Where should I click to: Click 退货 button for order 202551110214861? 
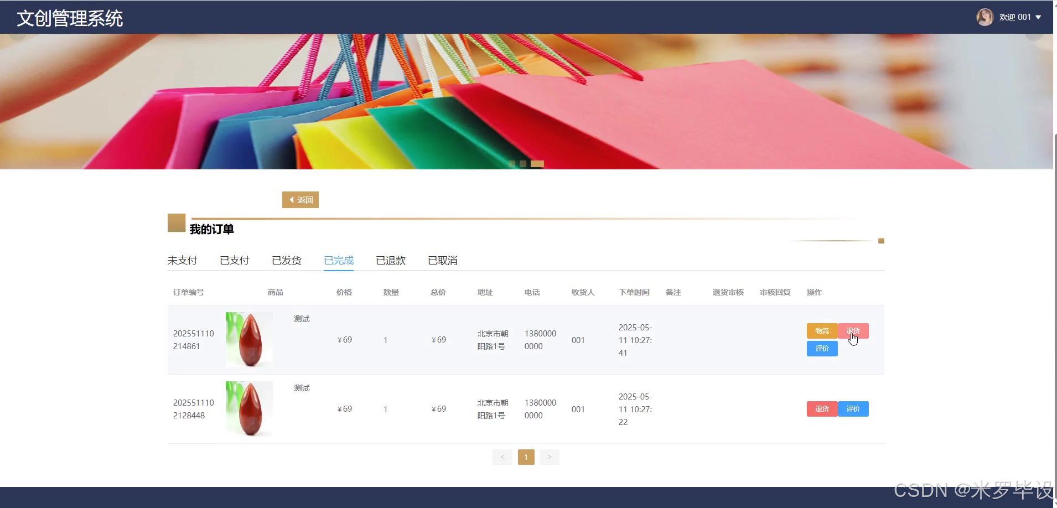(853, 331)
